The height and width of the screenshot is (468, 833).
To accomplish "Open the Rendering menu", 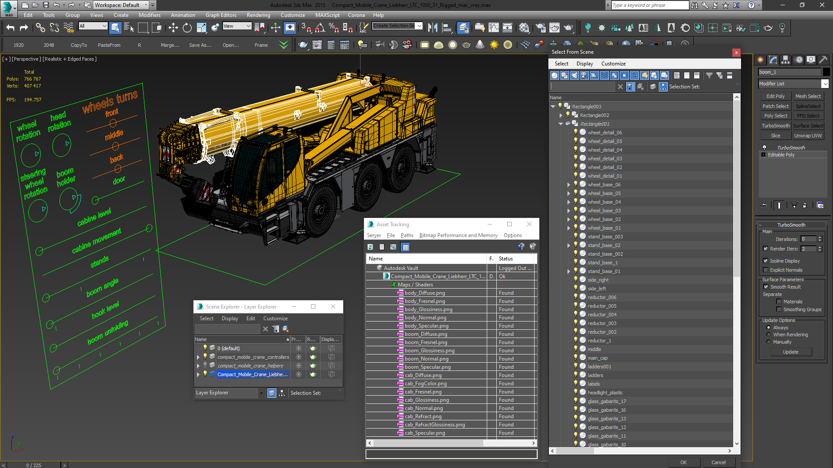I will (x=258, y=15).
